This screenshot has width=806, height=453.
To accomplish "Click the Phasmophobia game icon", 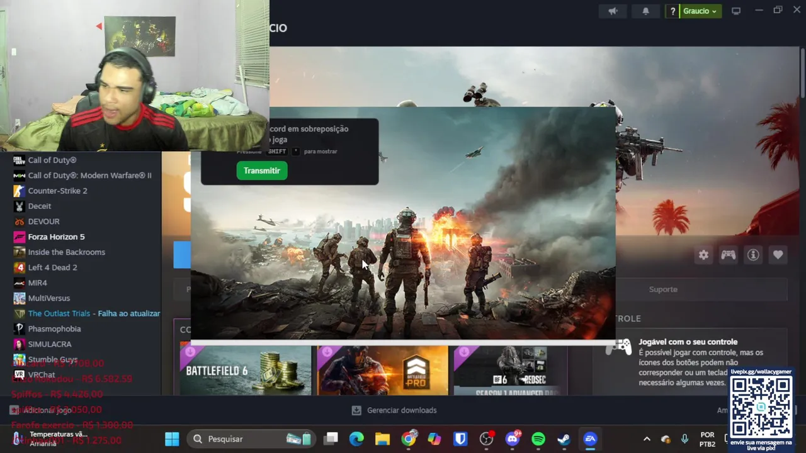I will tap(19, 328).
